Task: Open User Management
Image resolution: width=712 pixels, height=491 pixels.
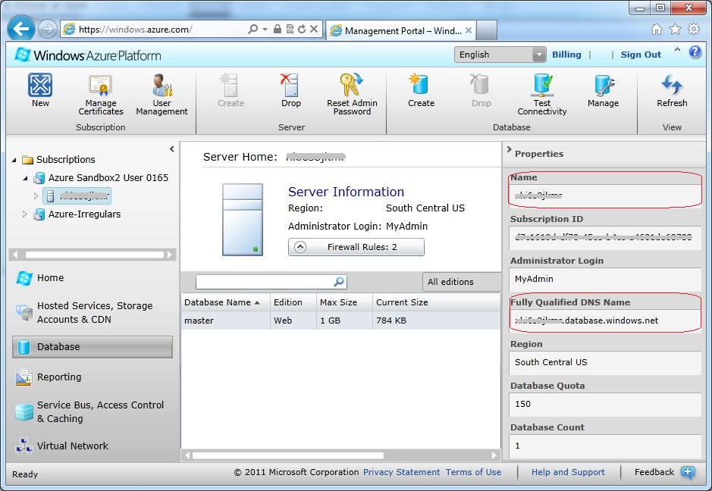Action: coord(162,95)
